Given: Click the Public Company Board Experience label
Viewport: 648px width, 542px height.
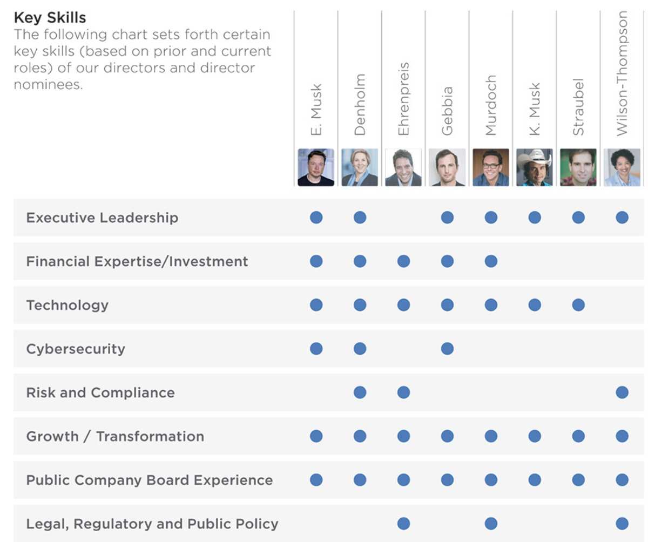Looking at the screenshot, I should (150, 480).
